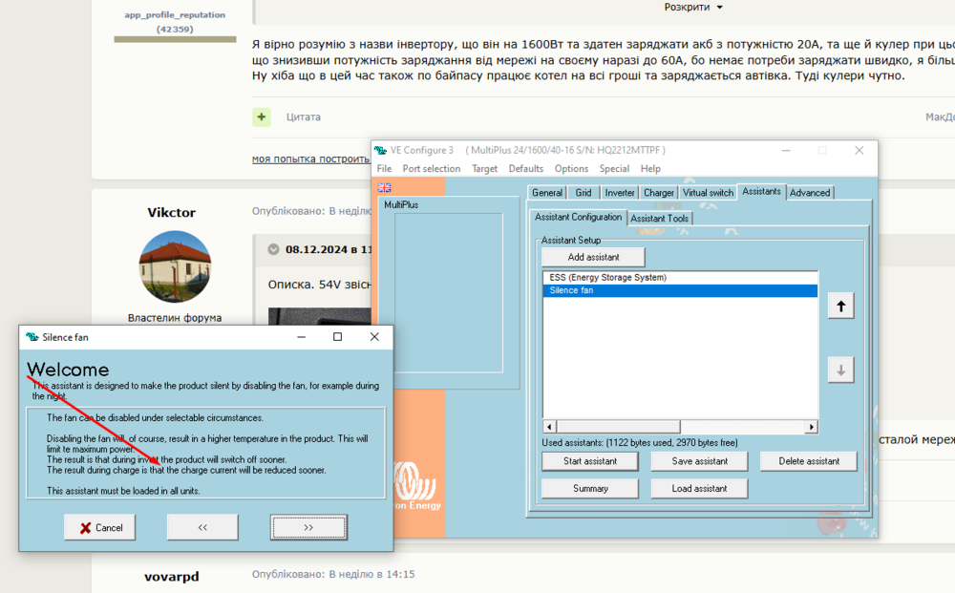This screenshot has width=955, height=593.
Task: Open the Assistant Tools sub-tab
Action: coord(660,218)
